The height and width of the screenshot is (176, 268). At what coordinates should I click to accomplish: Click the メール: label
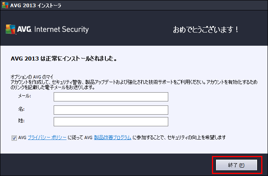[x=24, y=96]
